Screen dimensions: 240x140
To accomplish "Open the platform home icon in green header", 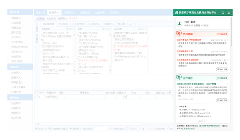I will point(223,13).
